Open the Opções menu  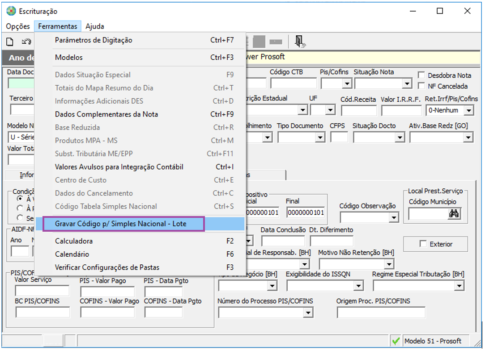coord(18,26)
